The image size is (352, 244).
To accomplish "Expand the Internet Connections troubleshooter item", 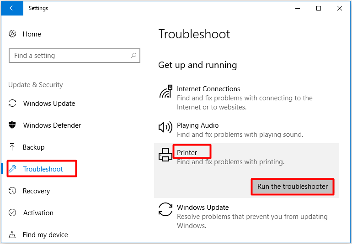I will 246,98.
